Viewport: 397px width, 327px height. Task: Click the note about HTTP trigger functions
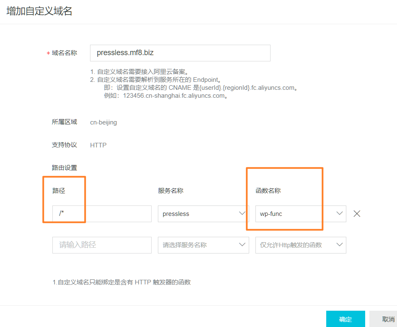coord(121,282)
